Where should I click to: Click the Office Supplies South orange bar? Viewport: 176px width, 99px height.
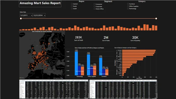(x=95, y=70)
